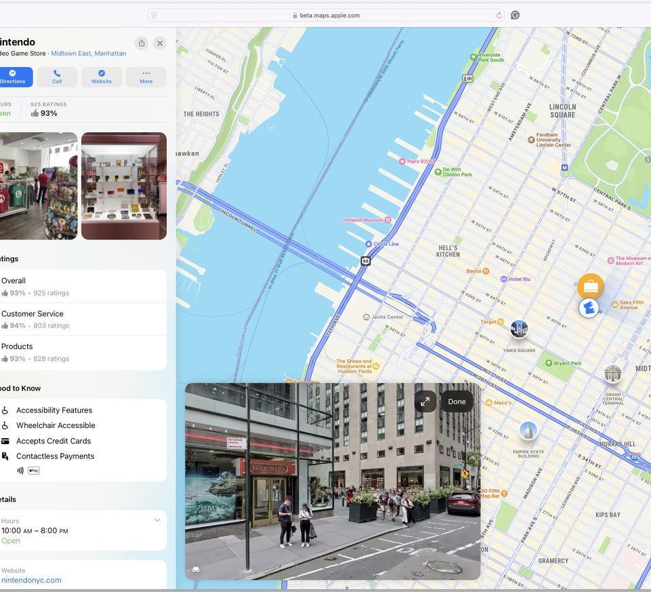Screen dimensions: 651x592
Task: Expand the Hours details chevron
Action: [x=157, y=520]
